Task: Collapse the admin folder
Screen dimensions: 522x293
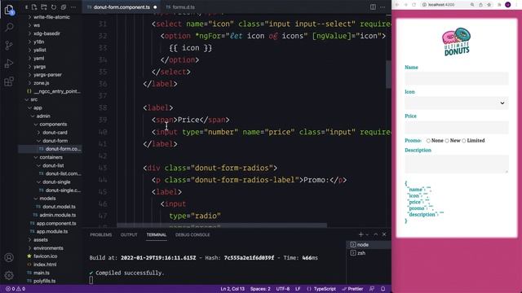Action: tap(43, 116)
